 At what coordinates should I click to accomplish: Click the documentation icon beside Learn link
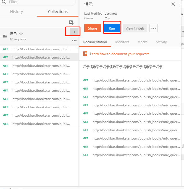85,54
